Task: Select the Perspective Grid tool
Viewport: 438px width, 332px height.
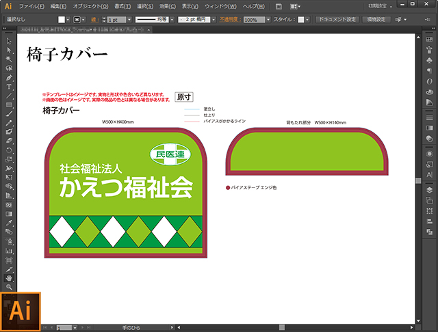Action: pos(9,195)
